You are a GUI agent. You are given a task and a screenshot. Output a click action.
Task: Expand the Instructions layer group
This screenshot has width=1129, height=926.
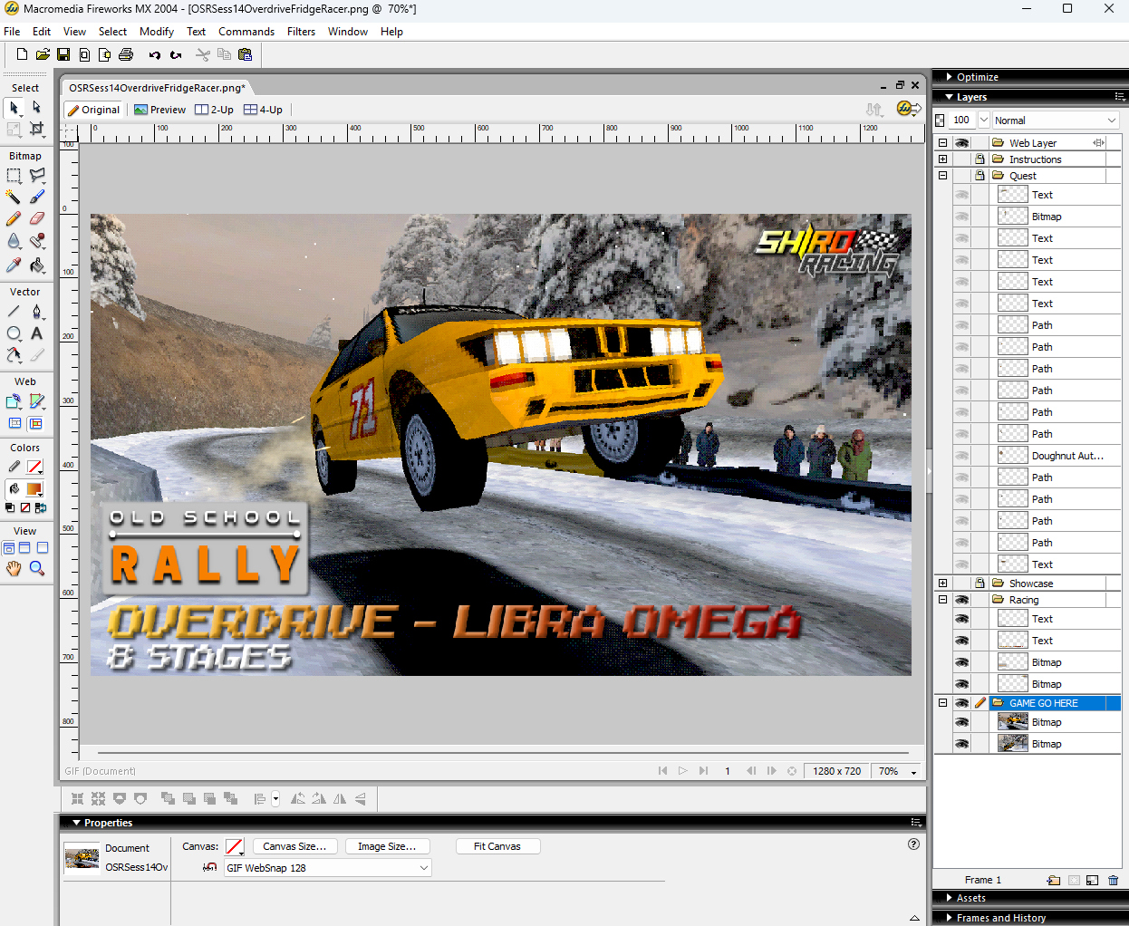(x=942, y=159)
